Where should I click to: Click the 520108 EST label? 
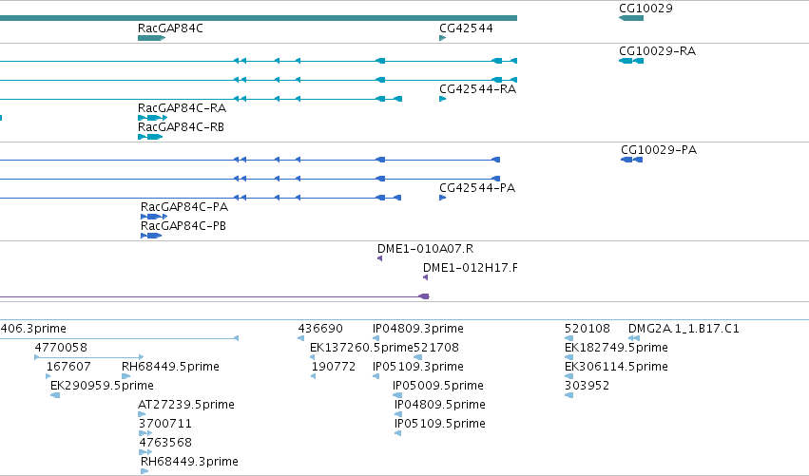[x=587, y=329]
